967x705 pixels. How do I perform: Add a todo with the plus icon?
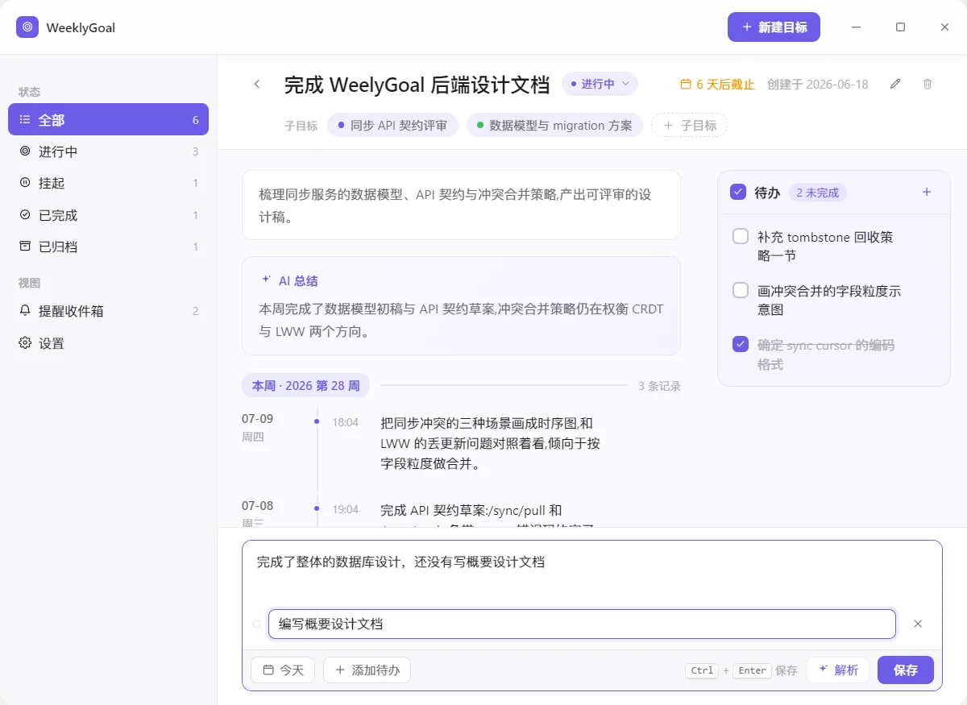(x=927, y=192)
